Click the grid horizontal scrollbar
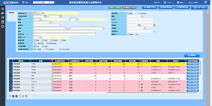Screen dimensions: 212x106 (x=152, y=93)
